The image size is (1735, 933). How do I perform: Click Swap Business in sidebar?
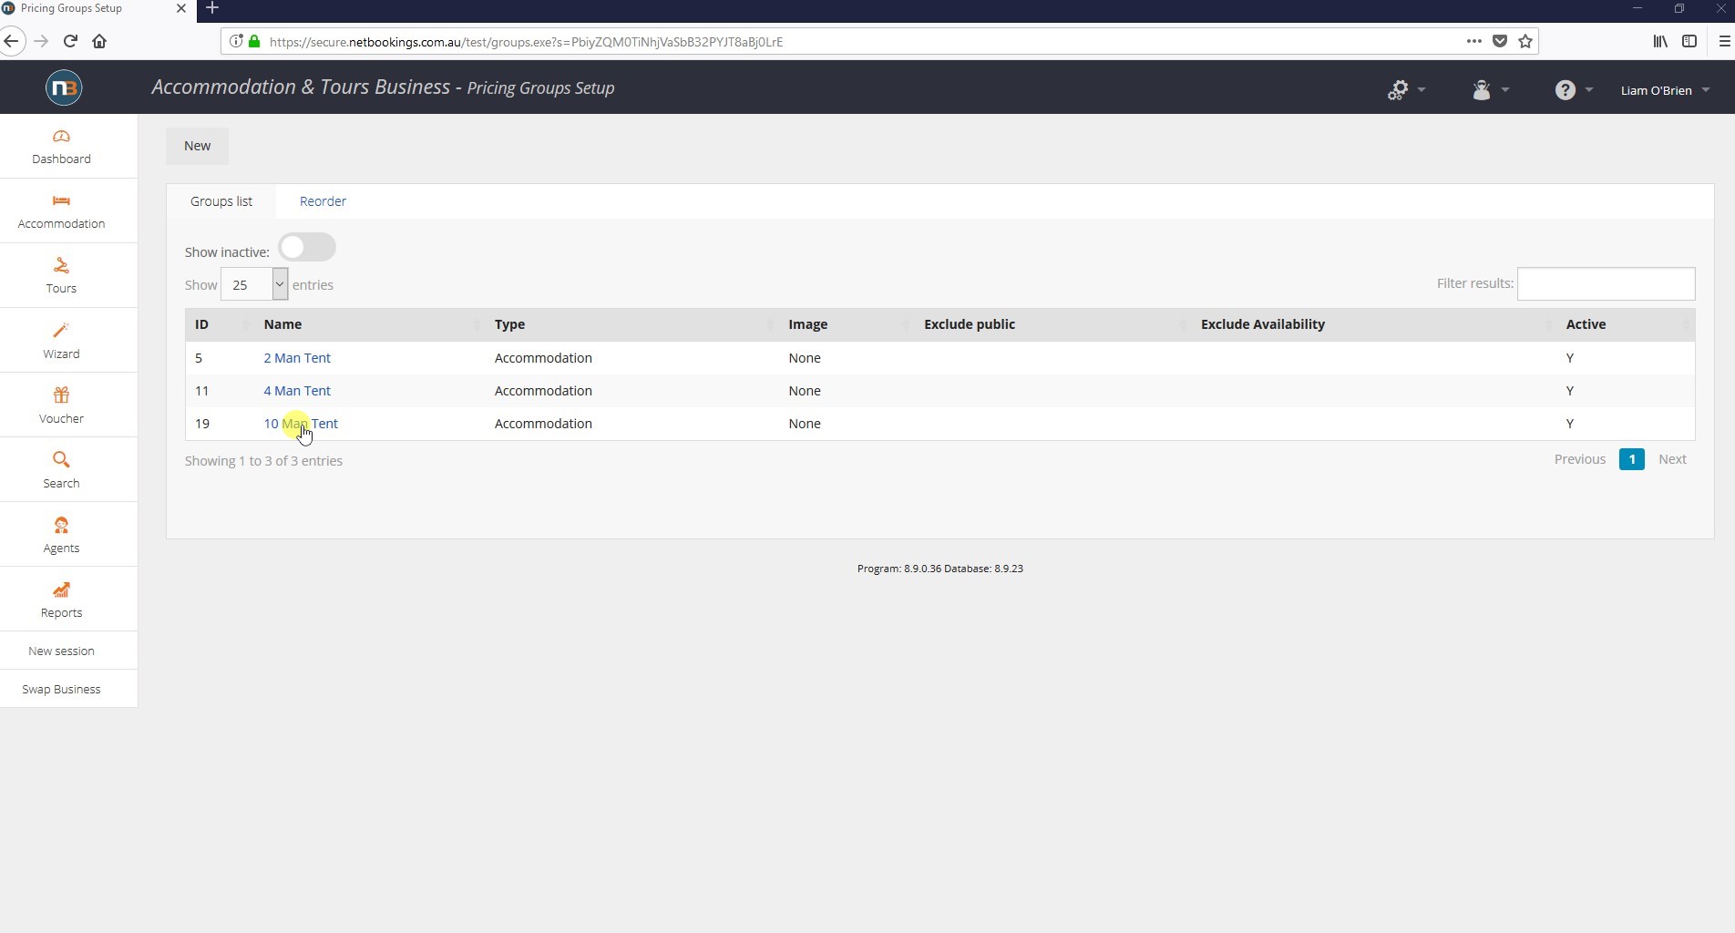click(61, 689)
